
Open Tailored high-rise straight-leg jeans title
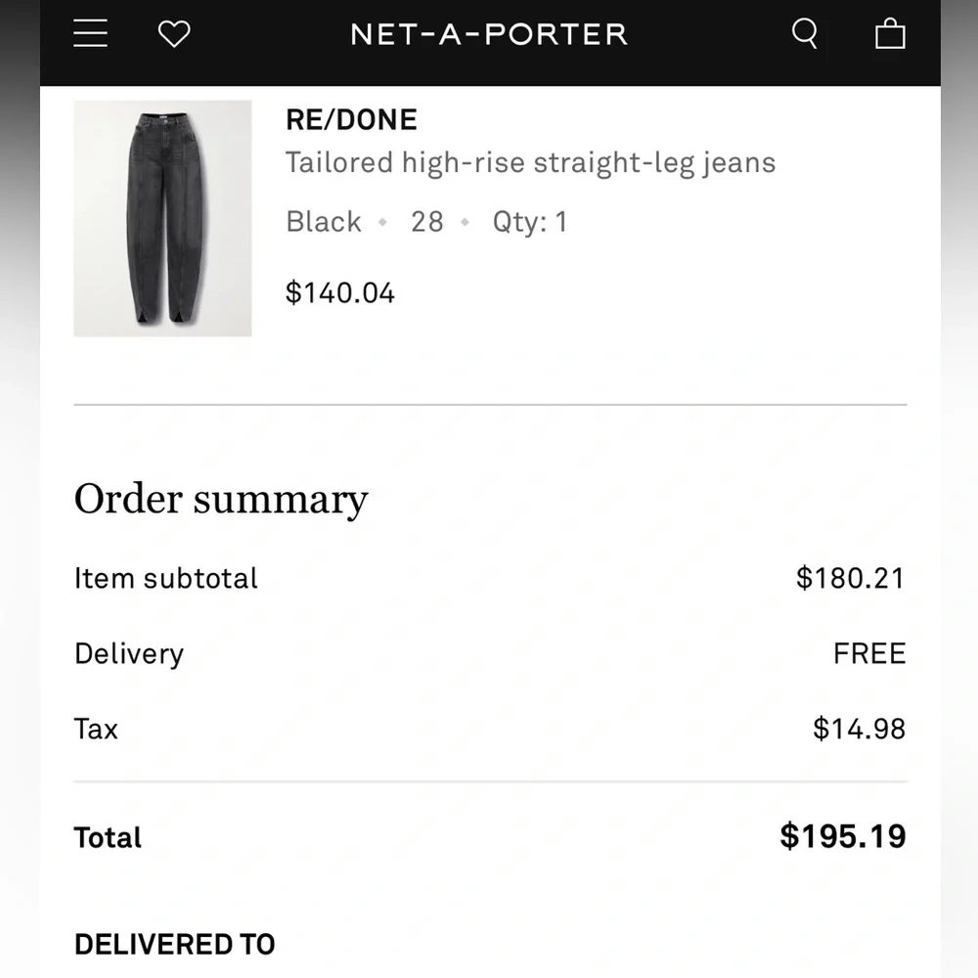(x=530, y=162)
